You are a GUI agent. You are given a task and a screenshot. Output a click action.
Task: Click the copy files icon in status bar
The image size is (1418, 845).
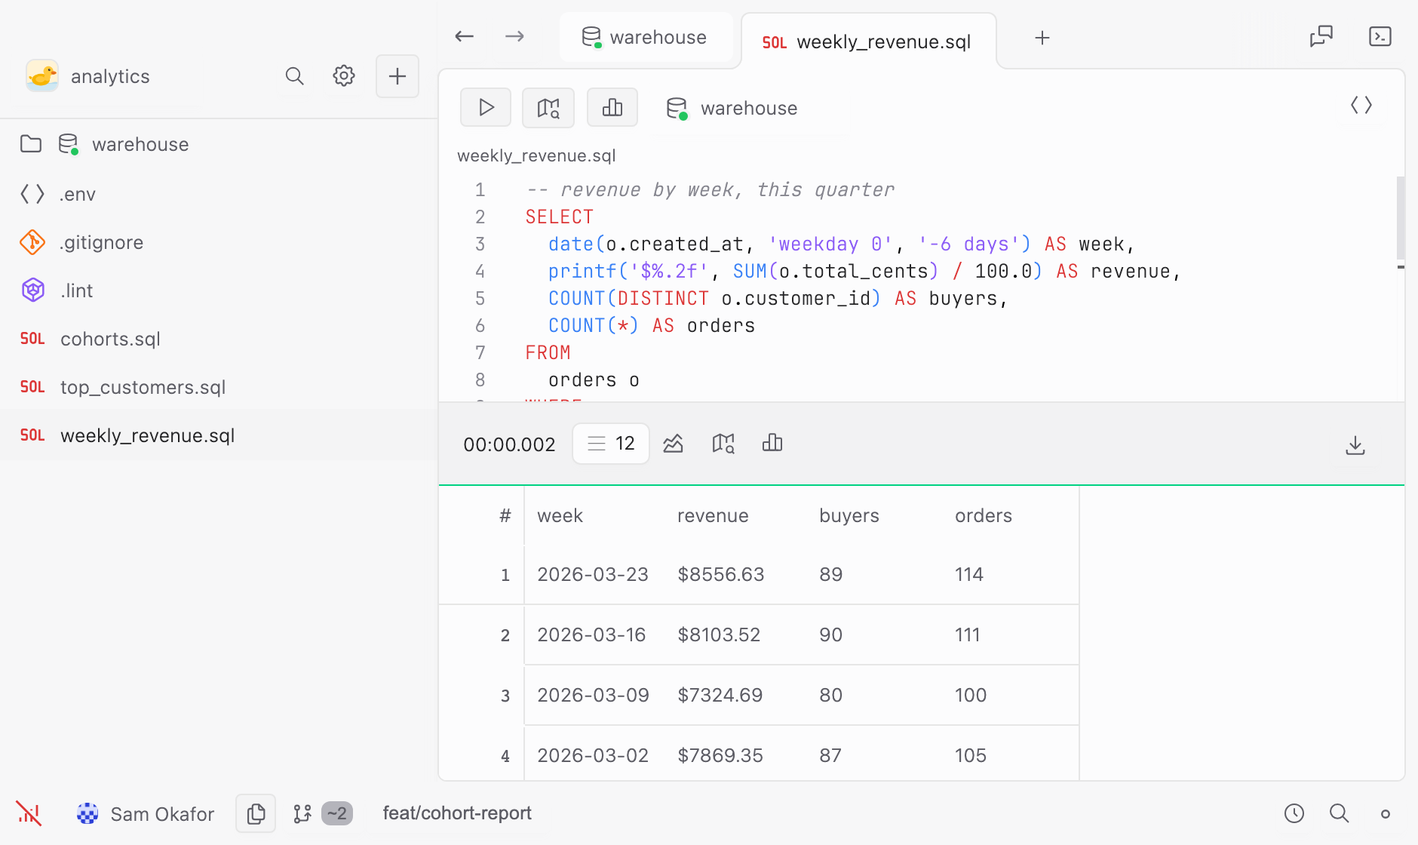(x=256, y=813)
